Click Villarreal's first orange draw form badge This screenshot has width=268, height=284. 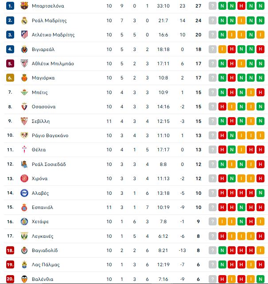point(222,49)
